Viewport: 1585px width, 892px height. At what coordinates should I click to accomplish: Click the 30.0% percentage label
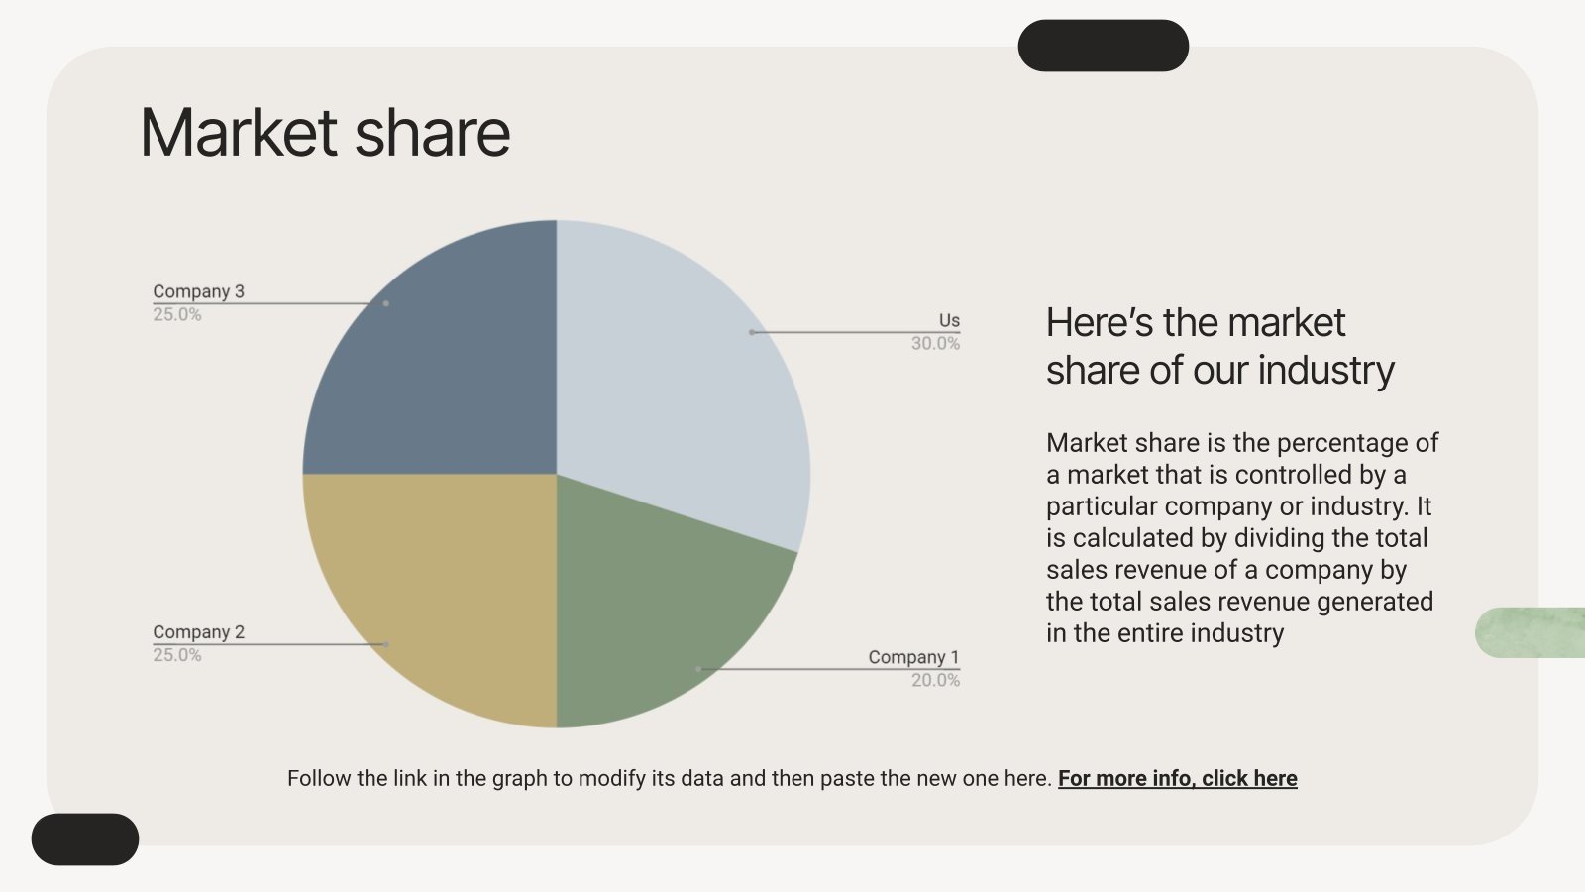(x=935, y=344)
